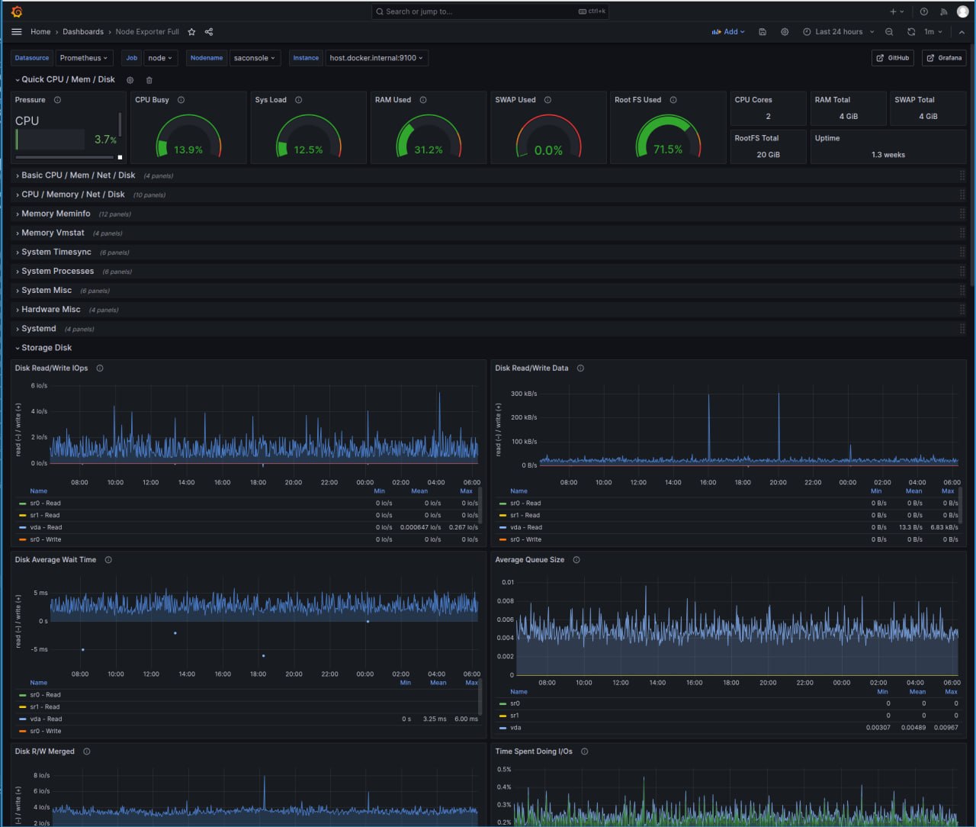Open the Instance host.docker.internal dropdown

point(376,58)
